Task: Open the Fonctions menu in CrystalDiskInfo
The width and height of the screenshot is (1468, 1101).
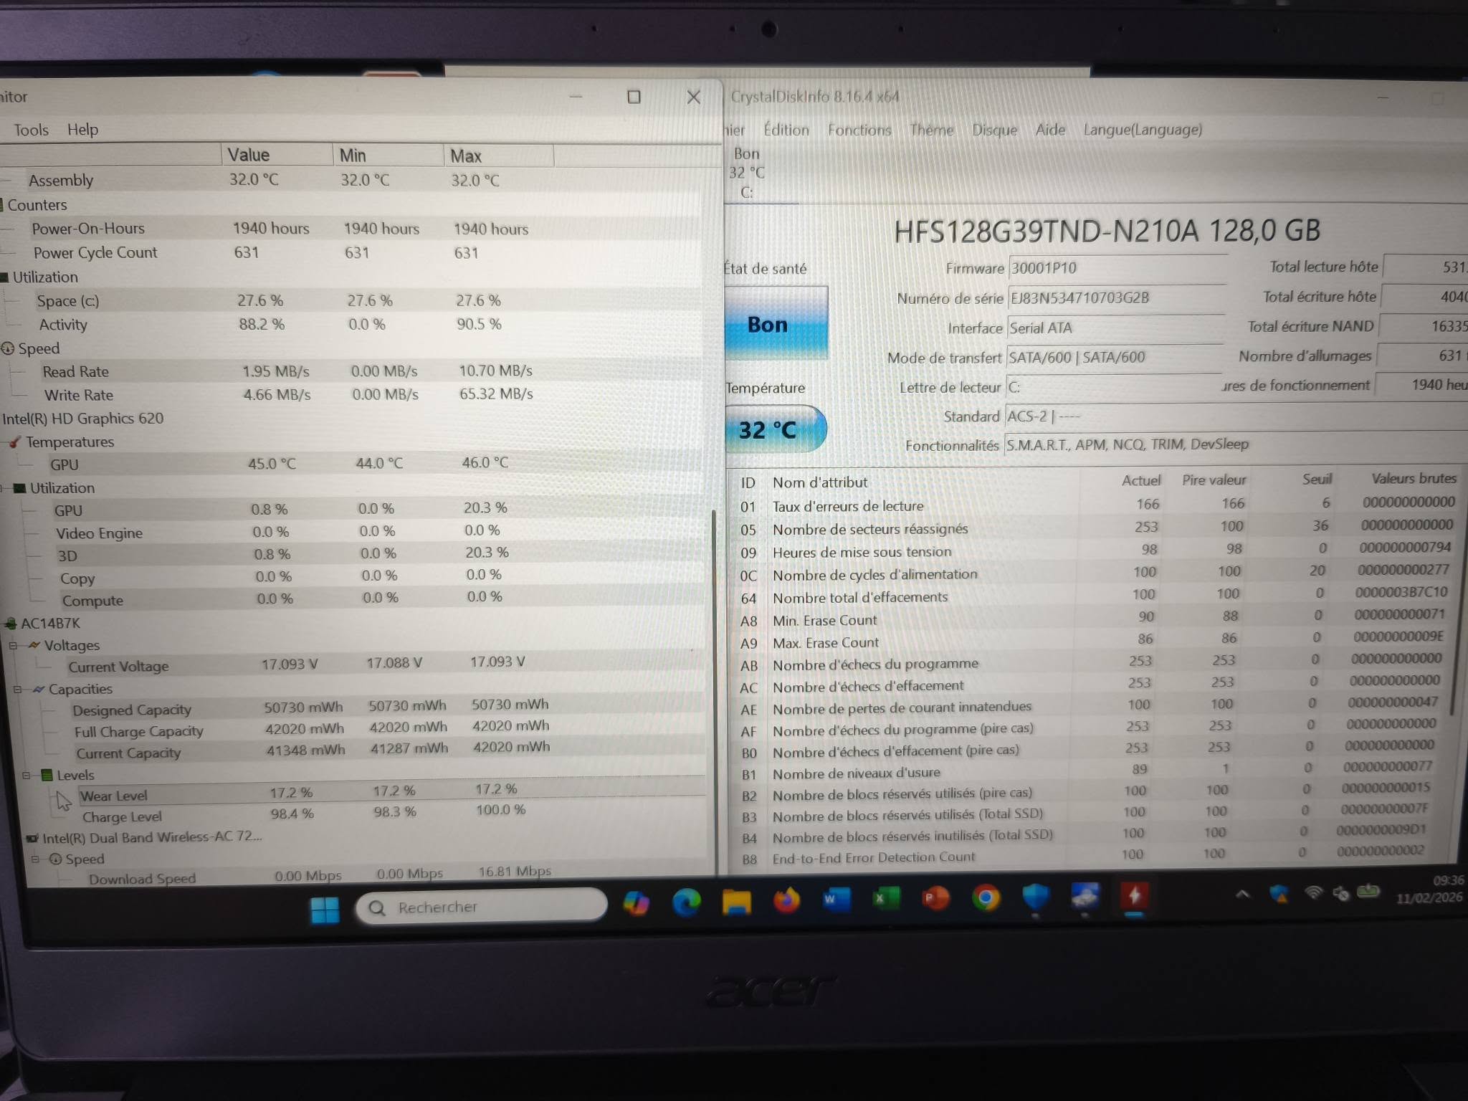Action: click(859, 130)
